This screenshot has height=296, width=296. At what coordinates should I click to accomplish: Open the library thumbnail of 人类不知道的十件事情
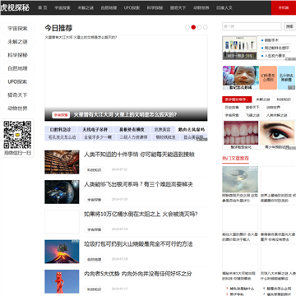[x=62, y=162]
